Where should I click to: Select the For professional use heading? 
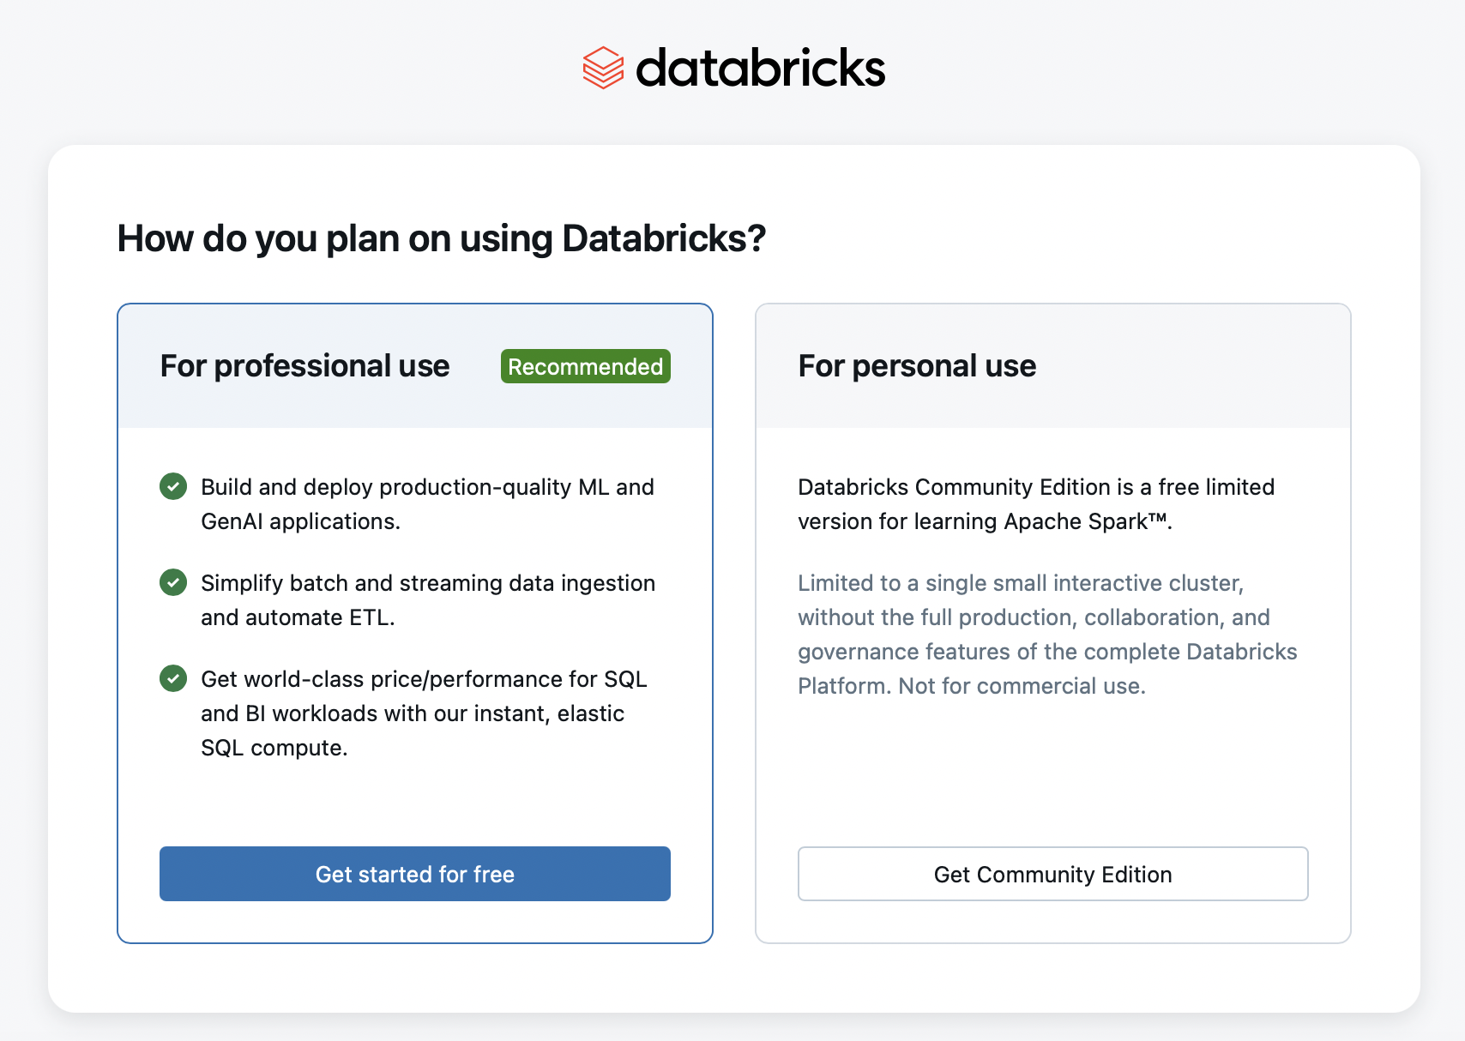tap(304, 366)
